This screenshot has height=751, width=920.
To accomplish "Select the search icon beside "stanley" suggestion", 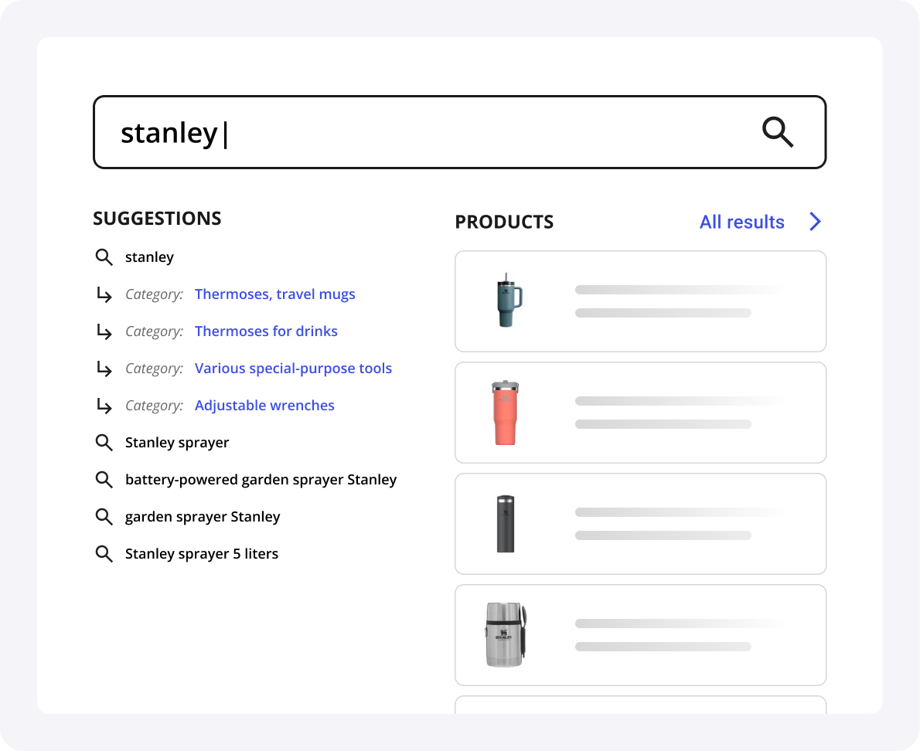I will (x=104, y=257).
